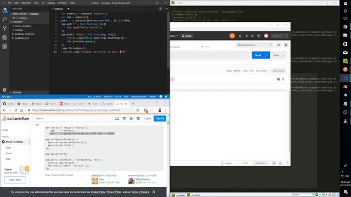Open the Help menu in VS Code
Screen dimensions: 351x197
click(72, 3)
